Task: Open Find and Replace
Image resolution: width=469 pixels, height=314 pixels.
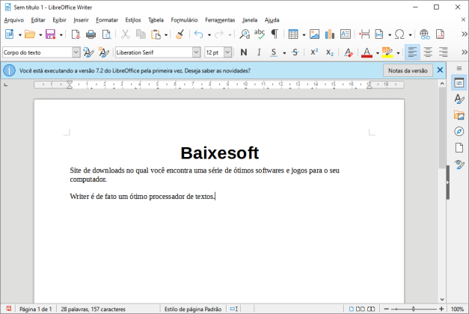Action: coord(245,34)
